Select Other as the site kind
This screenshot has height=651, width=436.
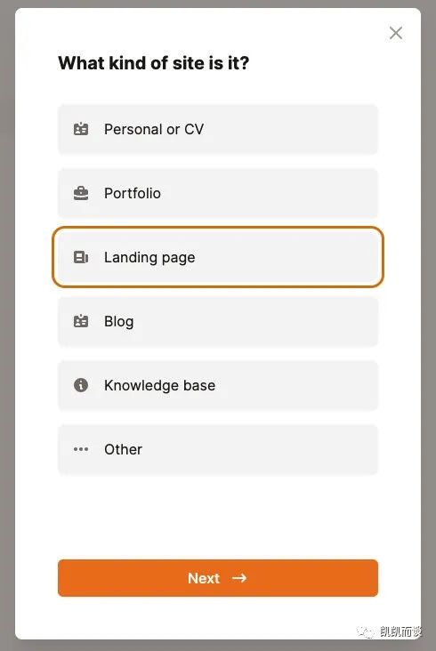[x=218, y=449]
